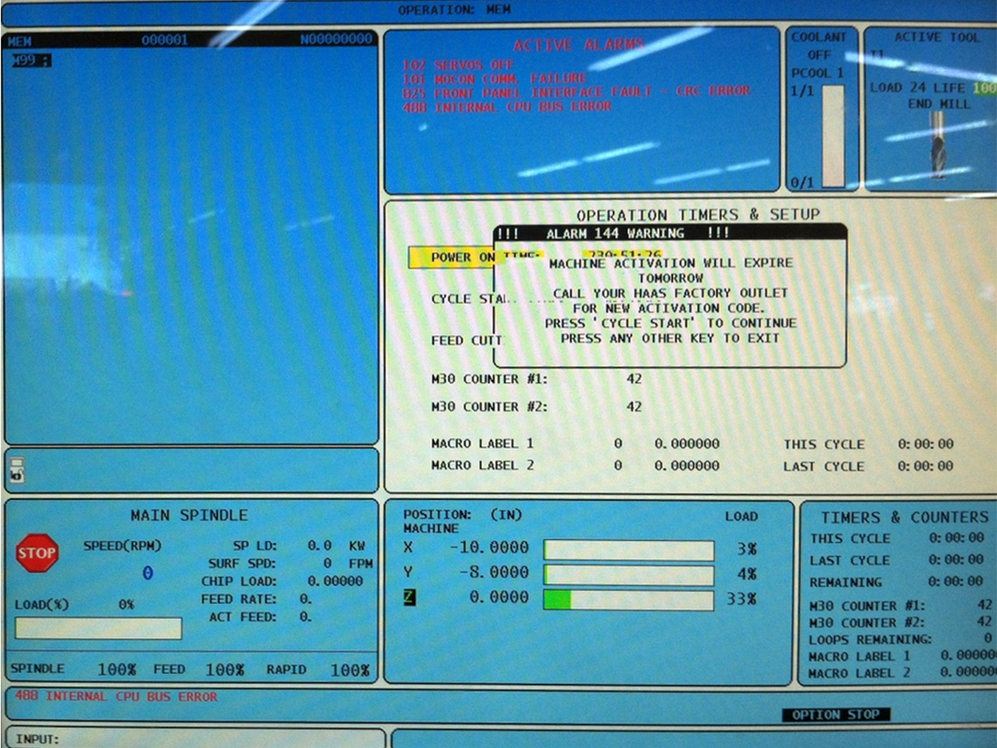The width and height of the screenshot is (997, 748).
Task: Click the 33% Z load value
Action: tap(741, 598)
